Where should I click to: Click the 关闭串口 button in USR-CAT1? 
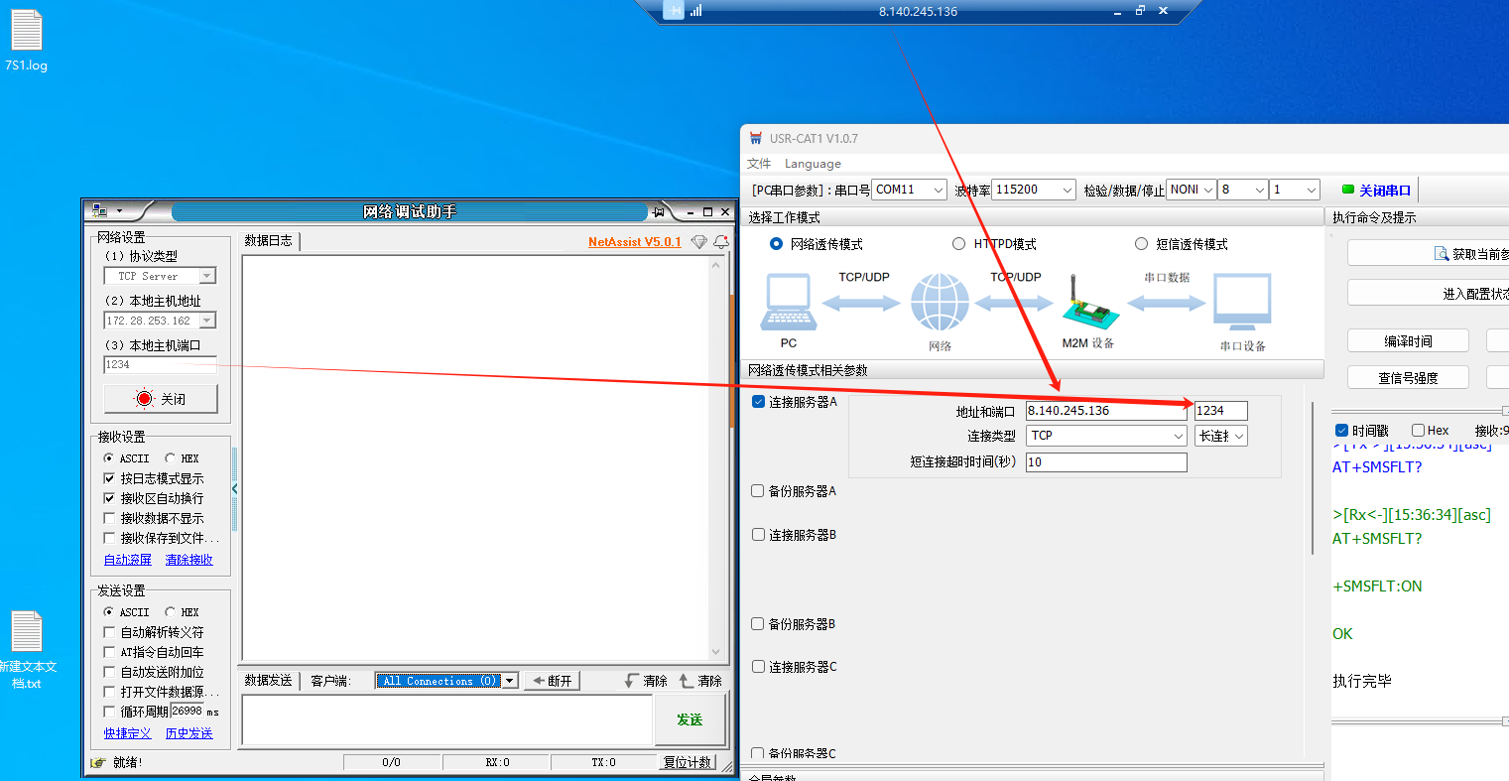coord(1375,191)
